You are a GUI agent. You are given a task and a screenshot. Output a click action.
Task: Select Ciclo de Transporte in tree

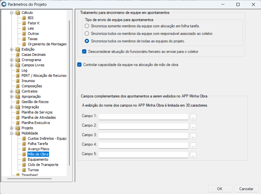pos(43,165)
